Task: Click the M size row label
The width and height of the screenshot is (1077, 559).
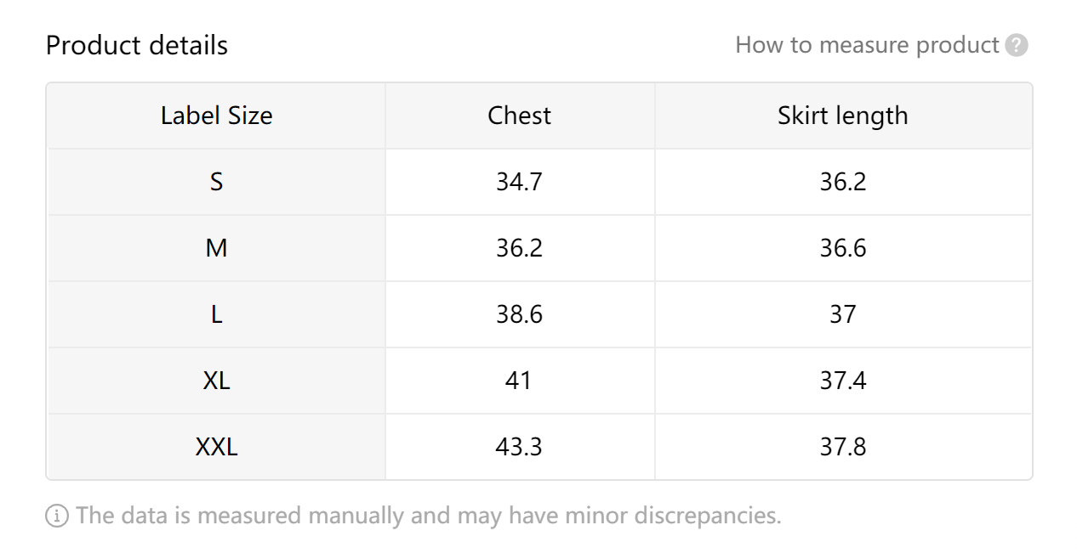Action: pyautogui.click(x=217, y=248)
